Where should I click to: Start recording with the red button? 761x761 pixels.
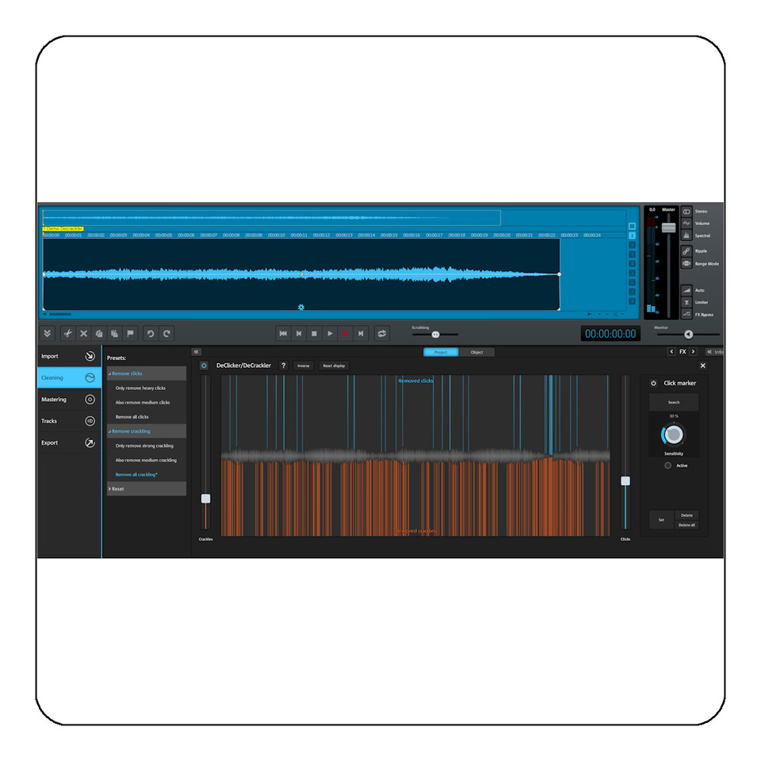(345, 334)
